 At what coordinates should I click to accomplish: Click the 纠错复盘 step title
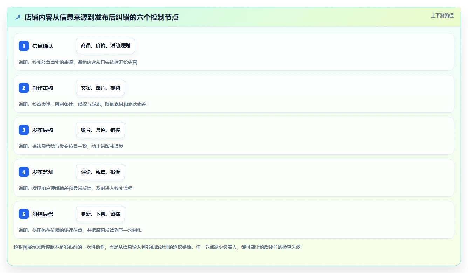pyautogui.click(x=43, y=214)
